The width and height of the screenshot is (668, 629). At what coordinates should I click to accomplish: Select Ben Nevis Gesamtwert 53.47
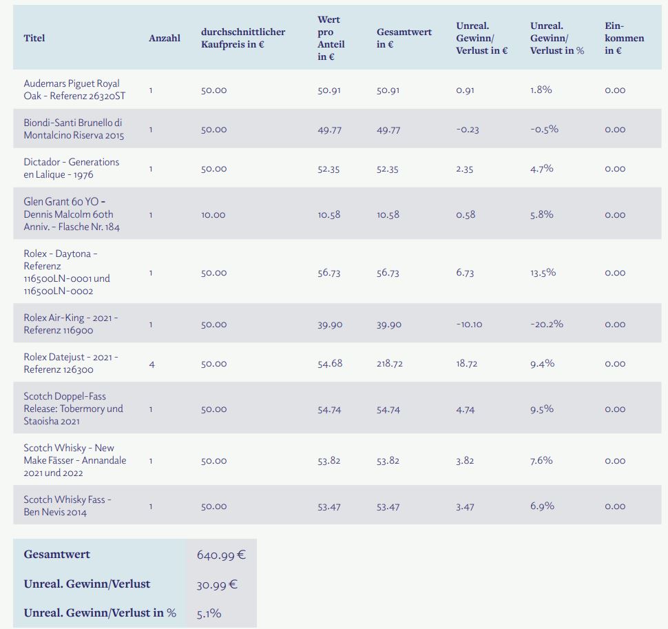388,507
